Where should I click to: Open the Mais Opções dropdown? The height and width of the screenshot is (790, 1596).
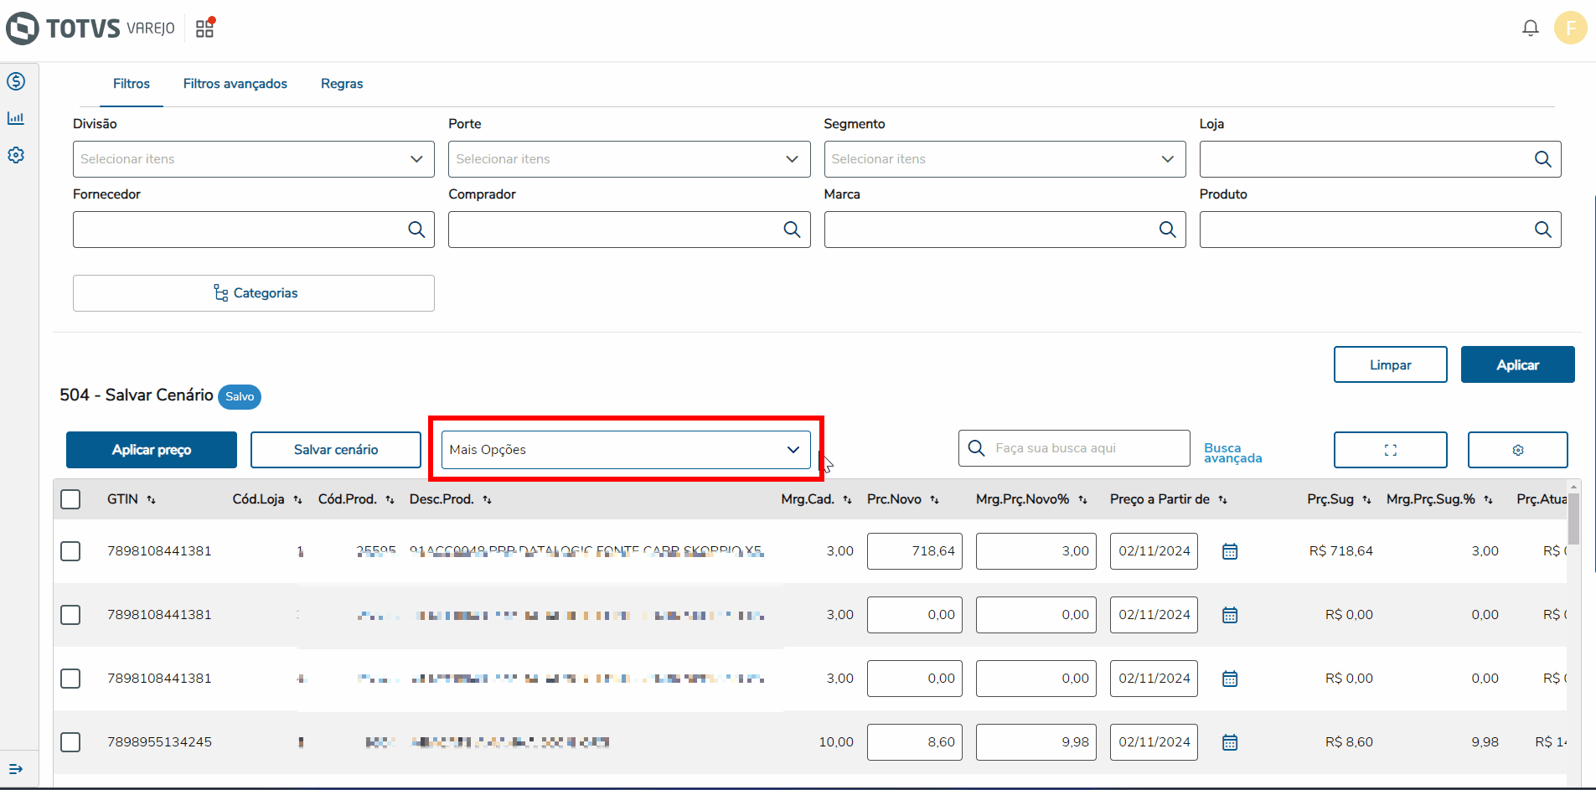tap(625, 450)
